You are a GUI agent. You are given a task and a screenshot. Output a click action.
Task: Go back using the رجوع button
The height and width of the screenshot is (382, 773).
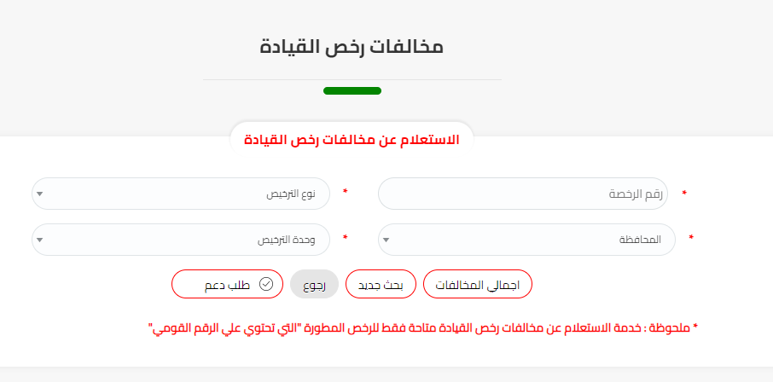[314, 285]
